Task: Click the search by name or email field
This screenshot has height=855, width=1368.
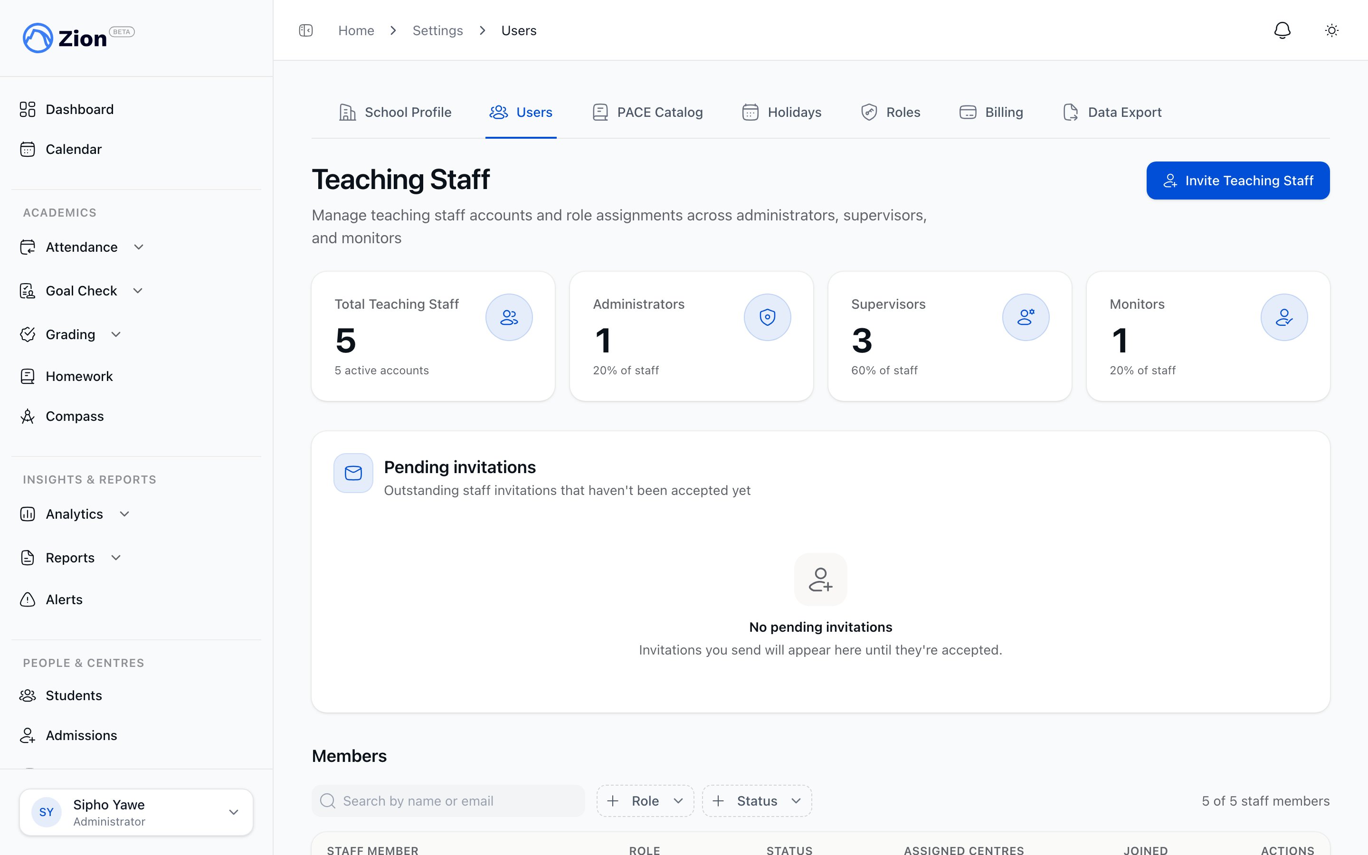Action: (x=448, y=801)
